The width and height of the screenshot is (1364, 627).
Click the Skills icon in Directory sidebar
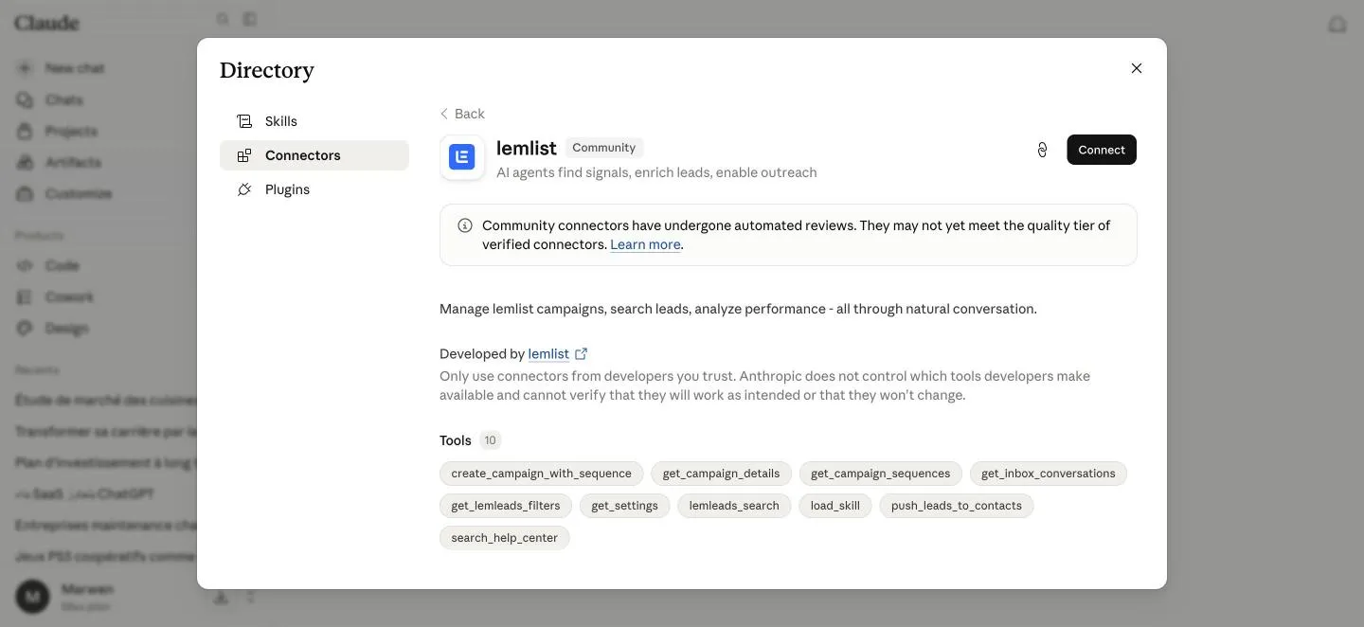click(x=244, y=121)
